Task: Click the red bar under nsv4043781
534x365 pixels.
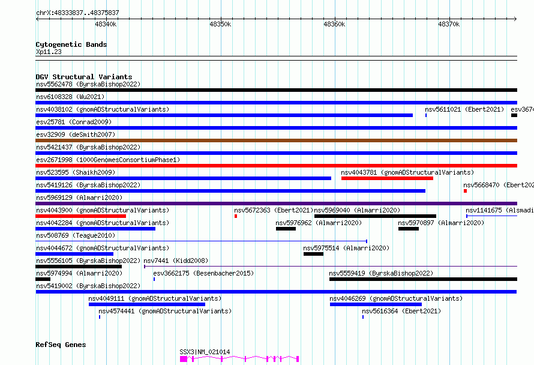Action: point(387,178)
